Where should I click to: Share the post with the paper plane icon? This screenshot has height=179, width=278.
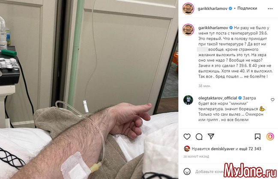point(211,137)
